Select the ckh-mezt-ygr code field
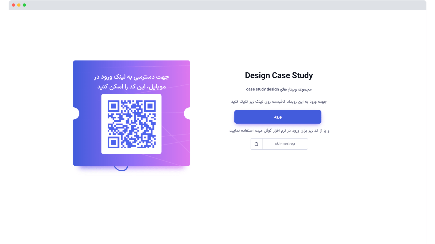 coord(285,144)
